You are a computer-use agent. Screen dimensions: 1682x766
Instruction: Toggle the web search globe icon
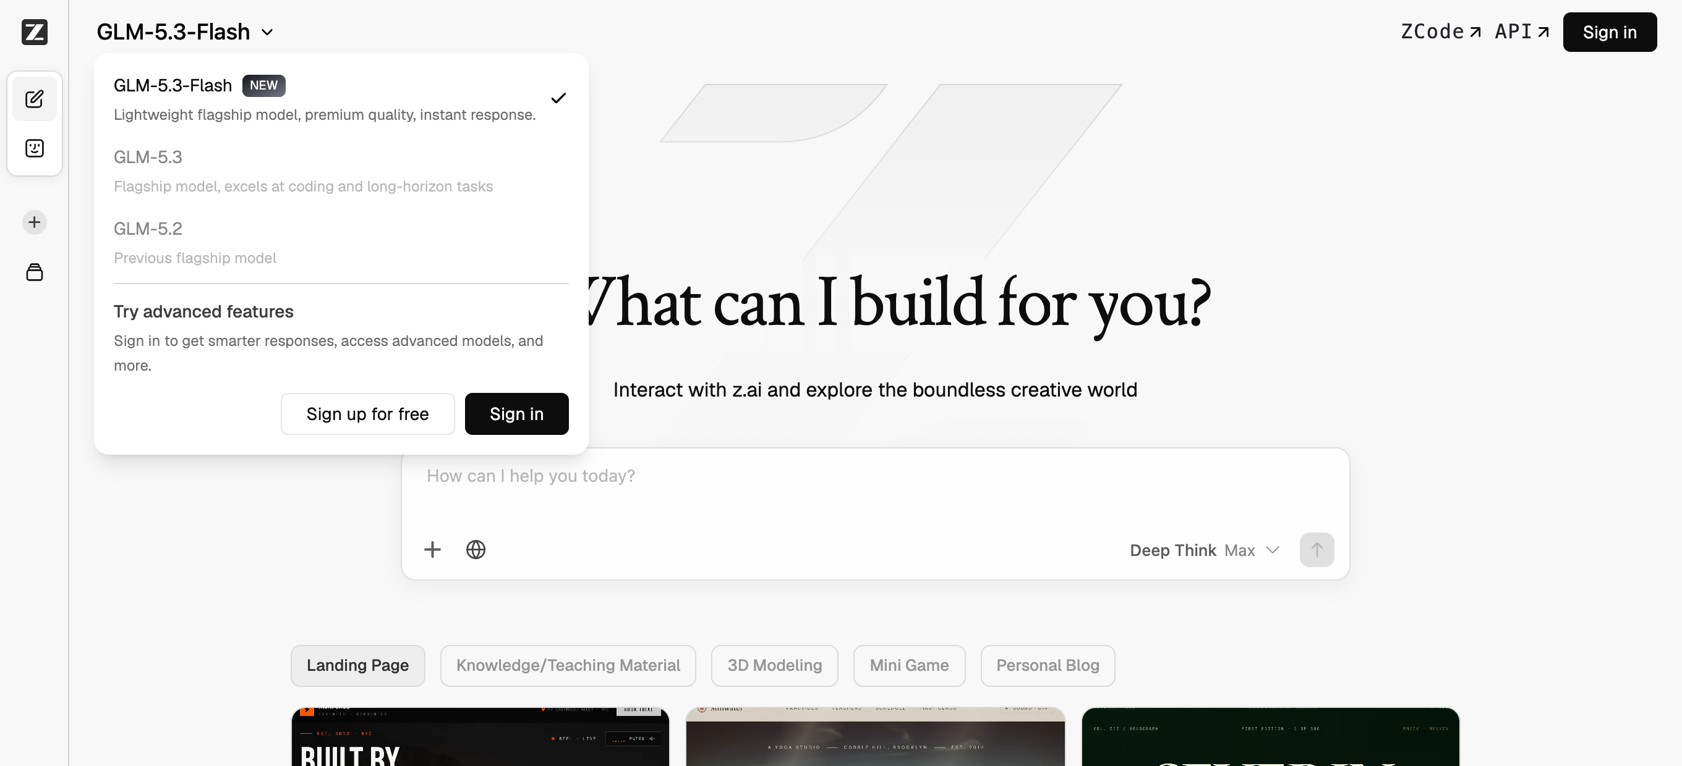tap(476, 549)
